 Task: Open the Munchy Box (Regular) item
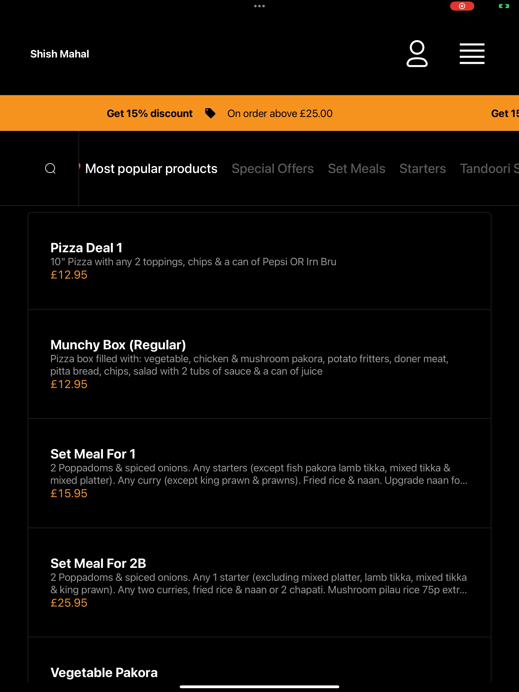pos(259,364)
